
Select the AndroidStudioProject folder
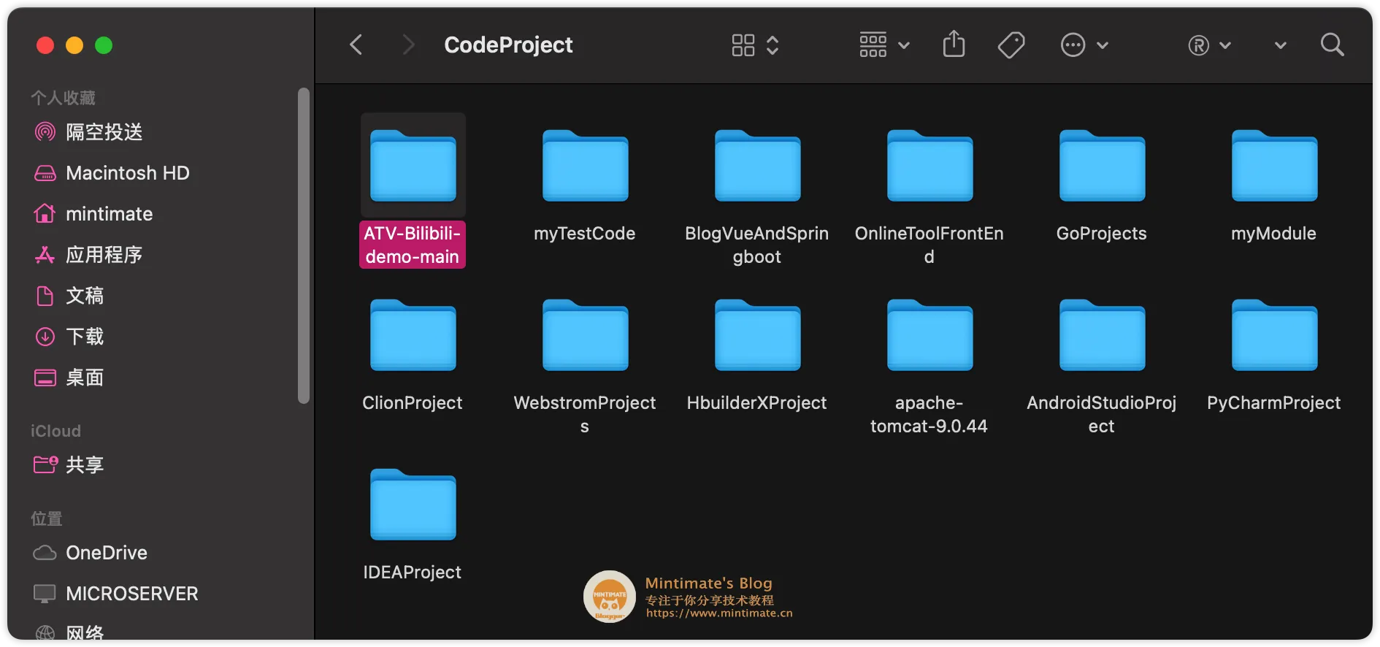pos(1102,335)
